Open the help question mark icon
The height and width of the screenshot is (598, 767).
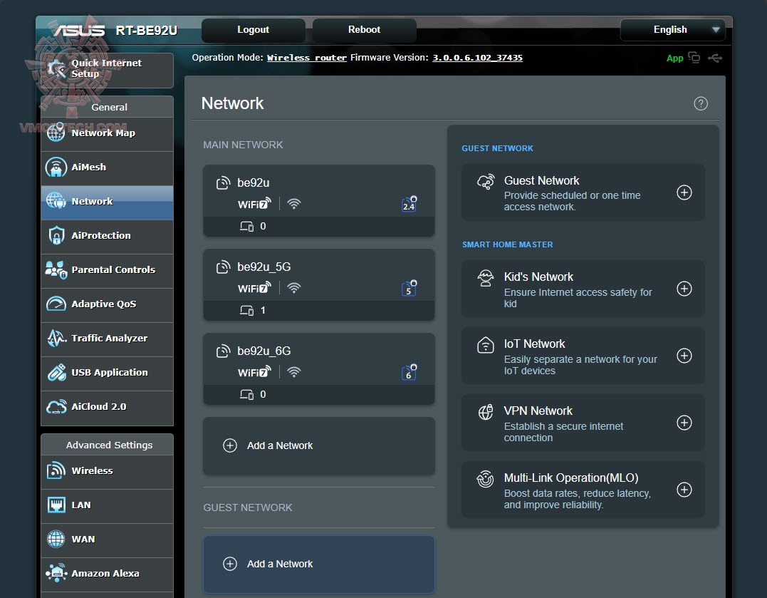(x=701, y=104)
